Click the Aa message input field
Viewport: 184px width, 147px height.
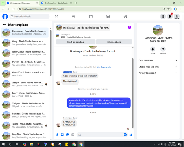100,135
